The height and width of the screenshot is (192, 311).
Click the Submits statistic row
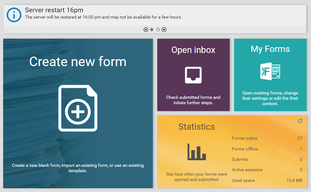coord(267,159)
